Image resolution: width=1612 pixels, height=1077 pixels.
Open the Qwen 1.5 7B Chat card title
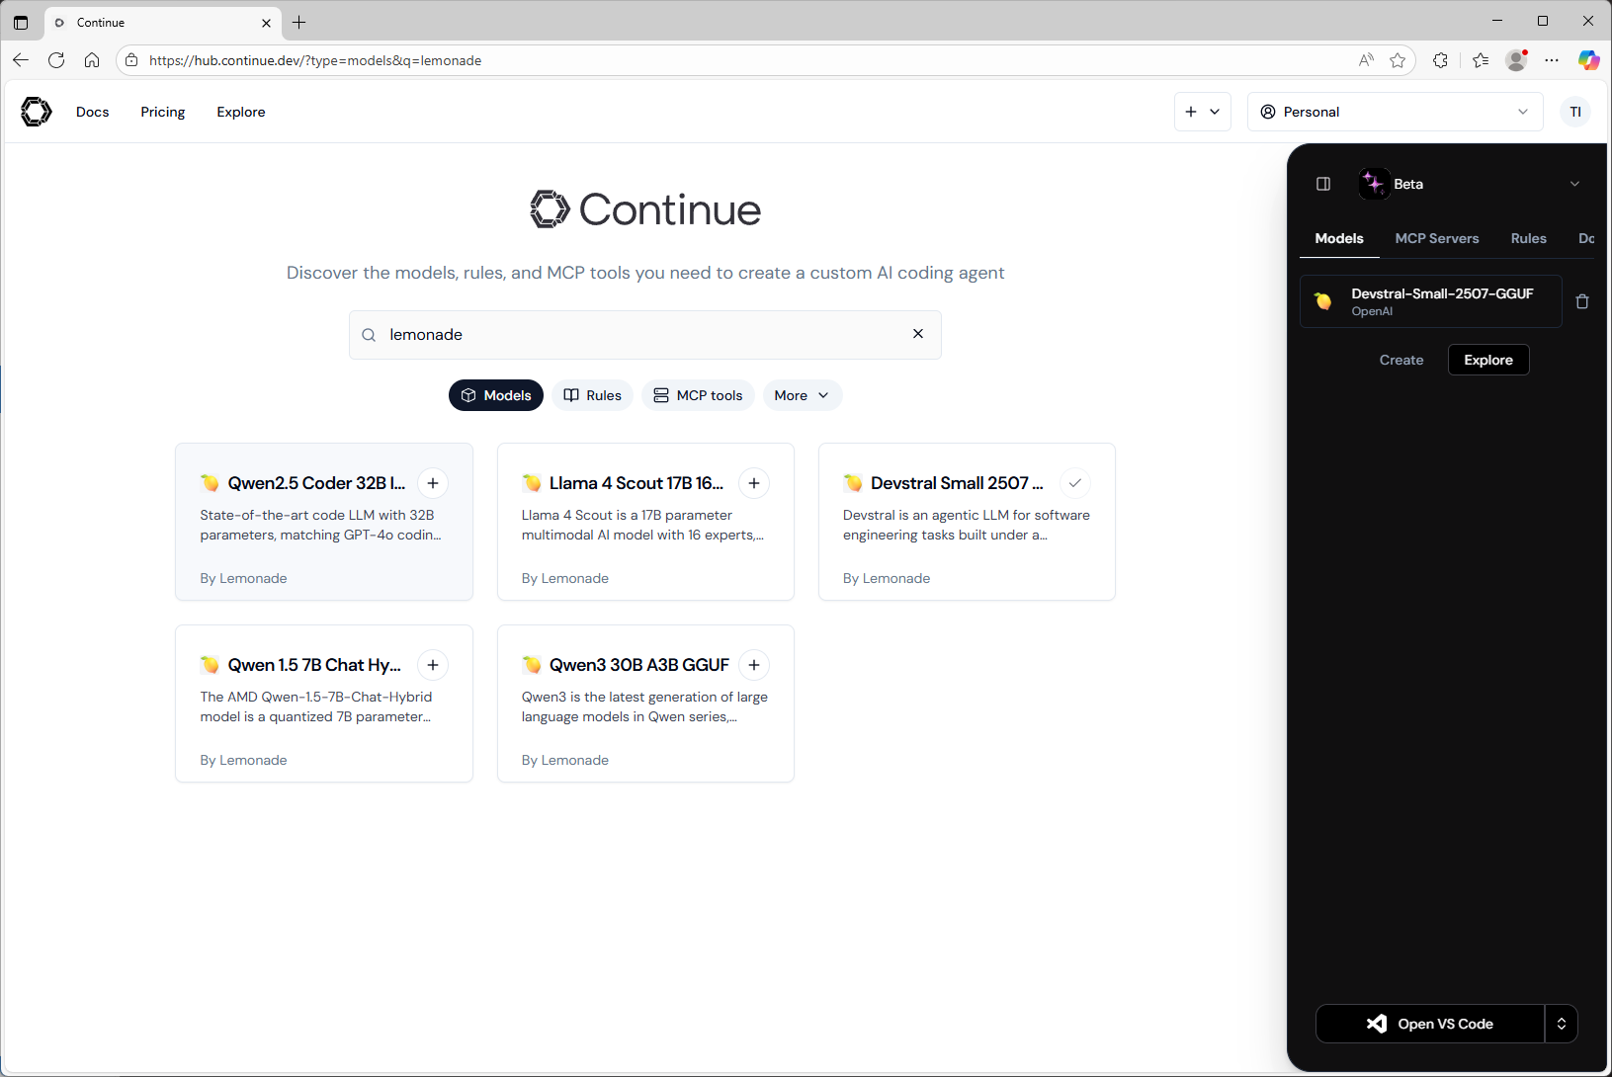point(314,665)
